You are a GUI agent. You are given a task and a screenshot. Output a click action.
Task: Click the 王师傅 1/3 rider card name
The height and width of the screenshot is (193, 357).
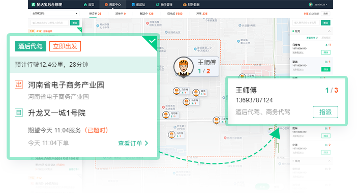click(246, 90)
